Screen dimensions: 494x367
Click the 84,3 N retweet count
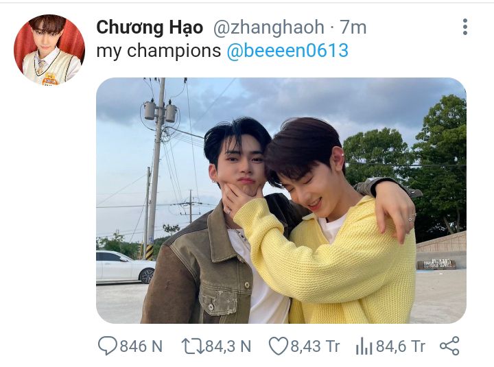pyautogui.click(x=228, y=346)
